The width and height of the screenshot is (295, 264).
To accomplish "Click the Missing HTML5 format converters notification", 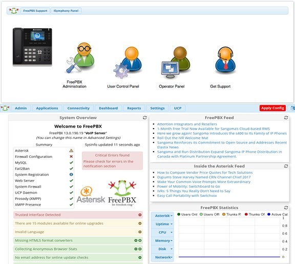I will point(78,240).
